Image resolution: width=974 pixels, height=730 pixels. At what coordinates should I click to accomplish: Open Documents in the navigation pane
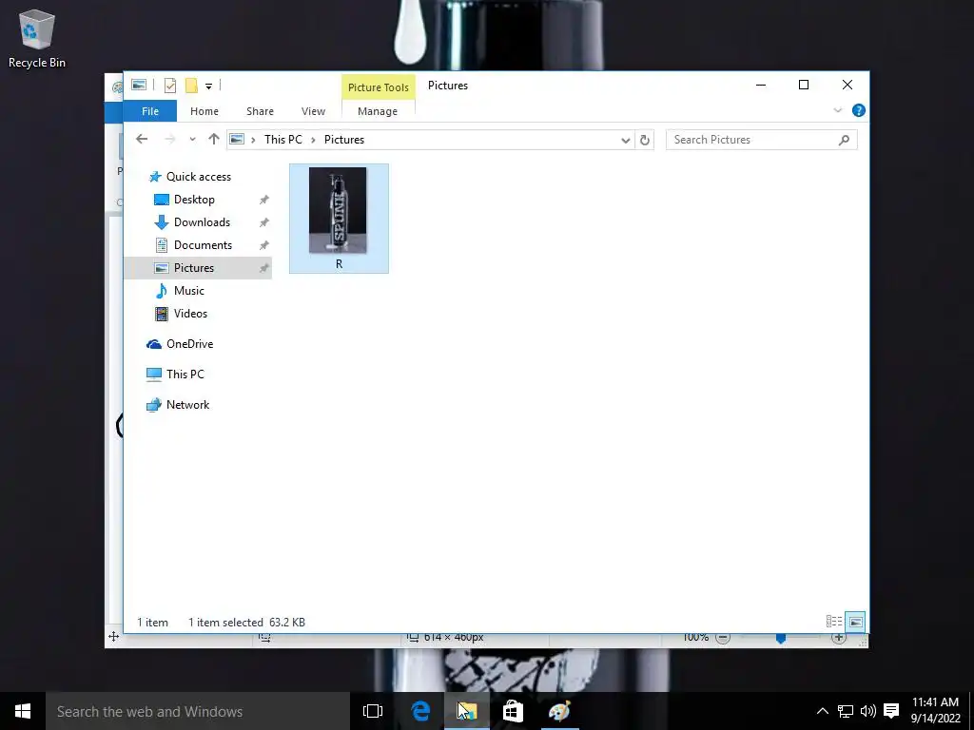204,245
